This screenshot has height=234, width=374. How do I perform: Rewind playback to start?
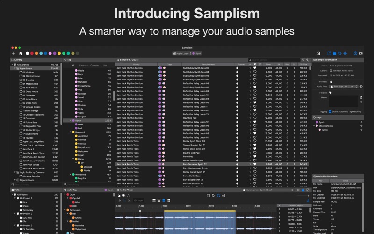223,196
